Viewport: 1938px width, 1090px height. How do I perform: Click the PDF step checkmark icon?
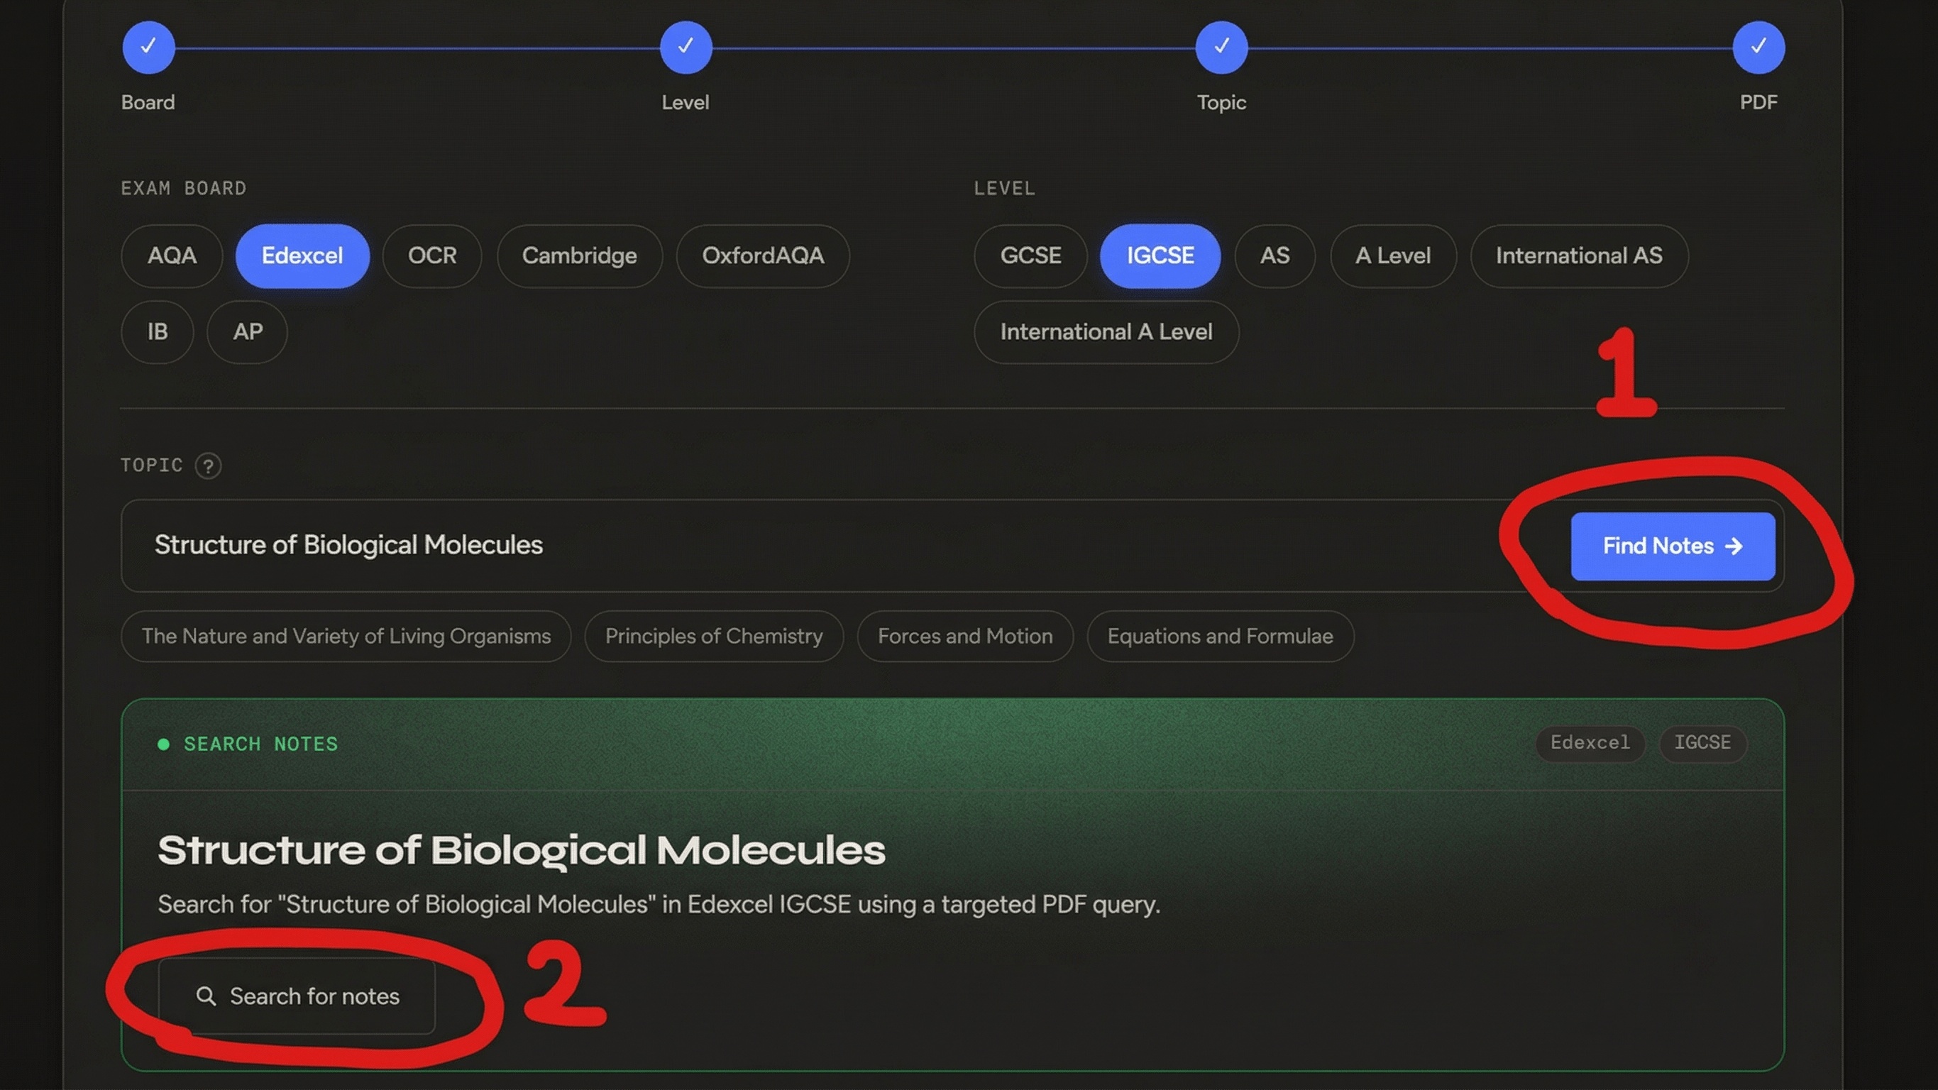click(1759, 47)
